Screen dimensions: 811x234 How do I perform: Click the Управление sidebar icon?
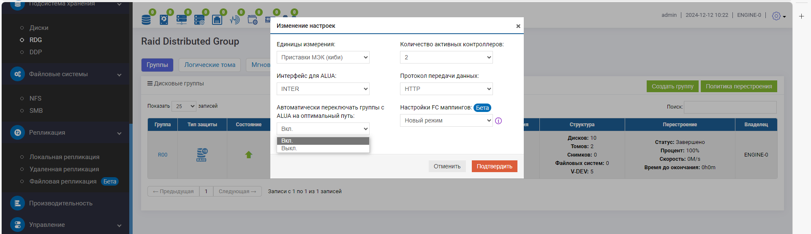[x=17, y=225]
